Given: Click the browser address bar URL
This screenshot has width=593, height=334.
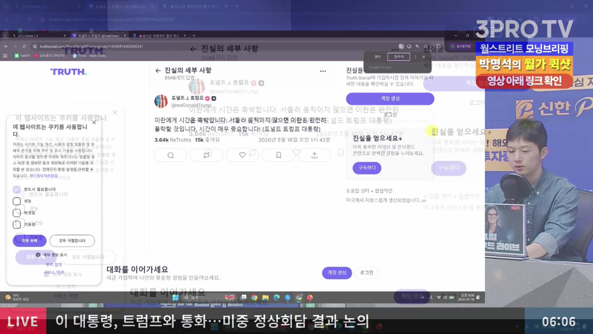Looking at the screenshot, I should [91, 46].
